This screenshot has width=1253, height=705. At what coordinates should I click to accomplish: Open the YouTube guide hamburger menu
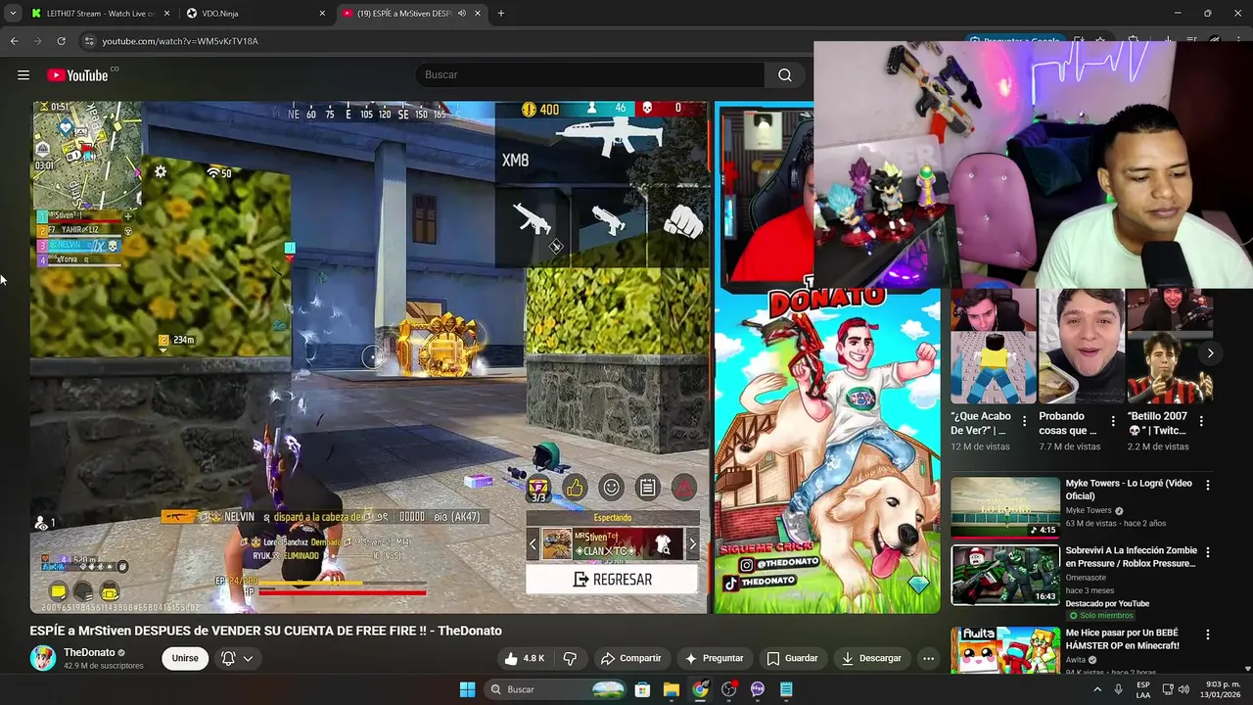click(x=23, y=75)
